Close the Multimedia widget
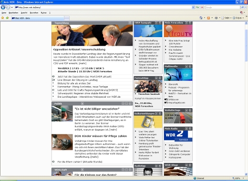 click(x=190, y=66)
